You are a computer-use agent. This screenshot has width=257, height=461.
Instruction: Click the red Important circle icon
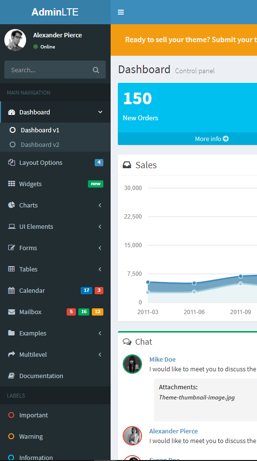point(12,415)
